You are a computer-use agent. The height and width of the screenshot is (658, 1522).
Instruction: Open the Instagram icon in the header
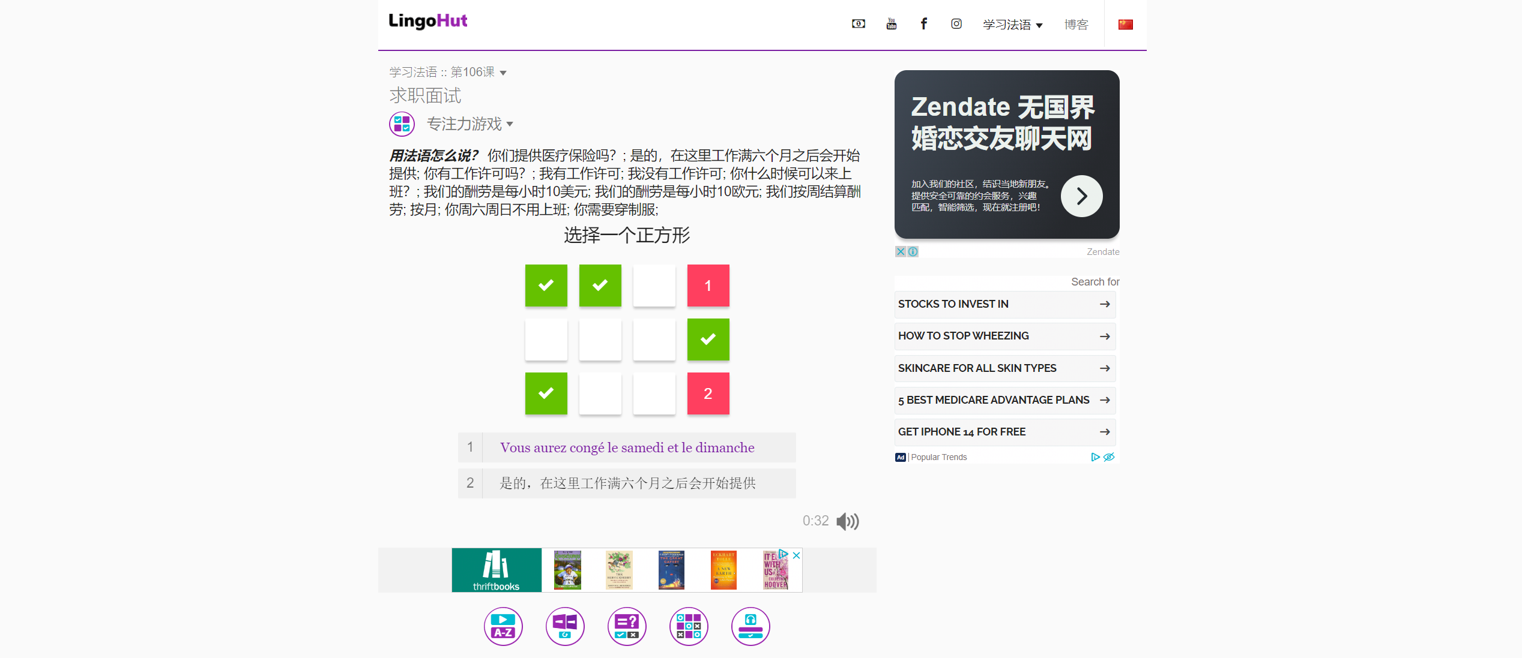956,24
